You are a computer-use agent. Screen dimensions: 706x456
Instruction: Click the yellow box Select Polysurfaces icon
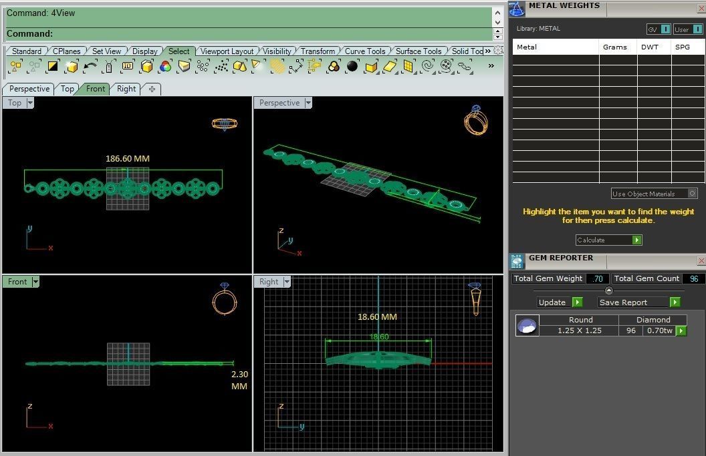(x=147, y=67)
